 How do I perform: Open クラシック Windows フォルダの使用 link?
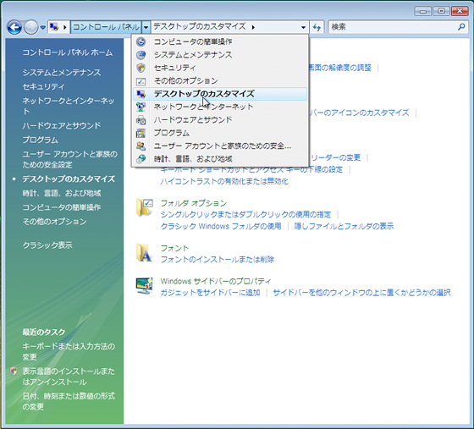click(221, 226)
